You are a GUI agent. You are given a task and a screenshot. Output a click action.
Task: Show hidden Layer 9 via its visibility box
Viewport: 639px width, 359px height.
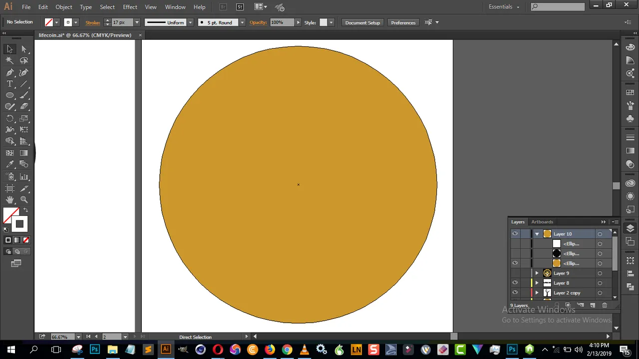click(x=515, y=273)
